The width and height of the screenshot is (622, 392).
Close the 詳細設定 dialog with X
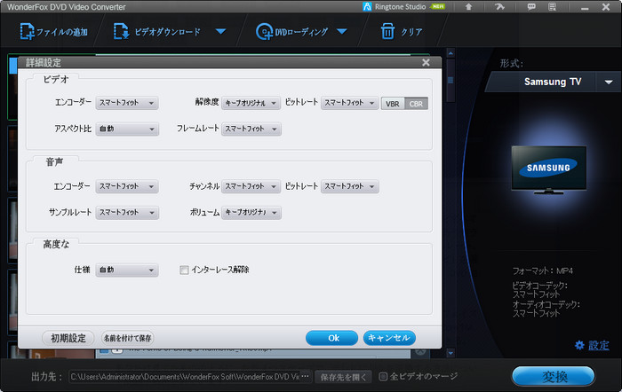426,63
